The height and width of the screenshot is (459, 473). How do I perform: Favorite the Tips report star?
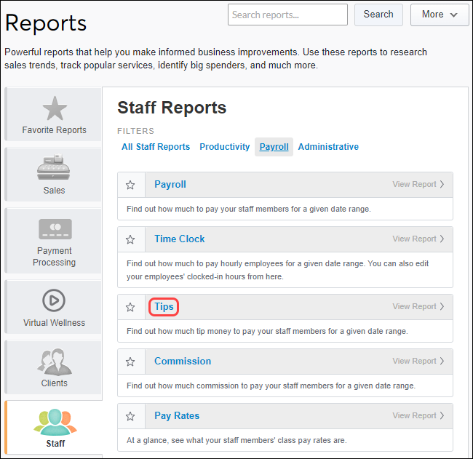130,307
